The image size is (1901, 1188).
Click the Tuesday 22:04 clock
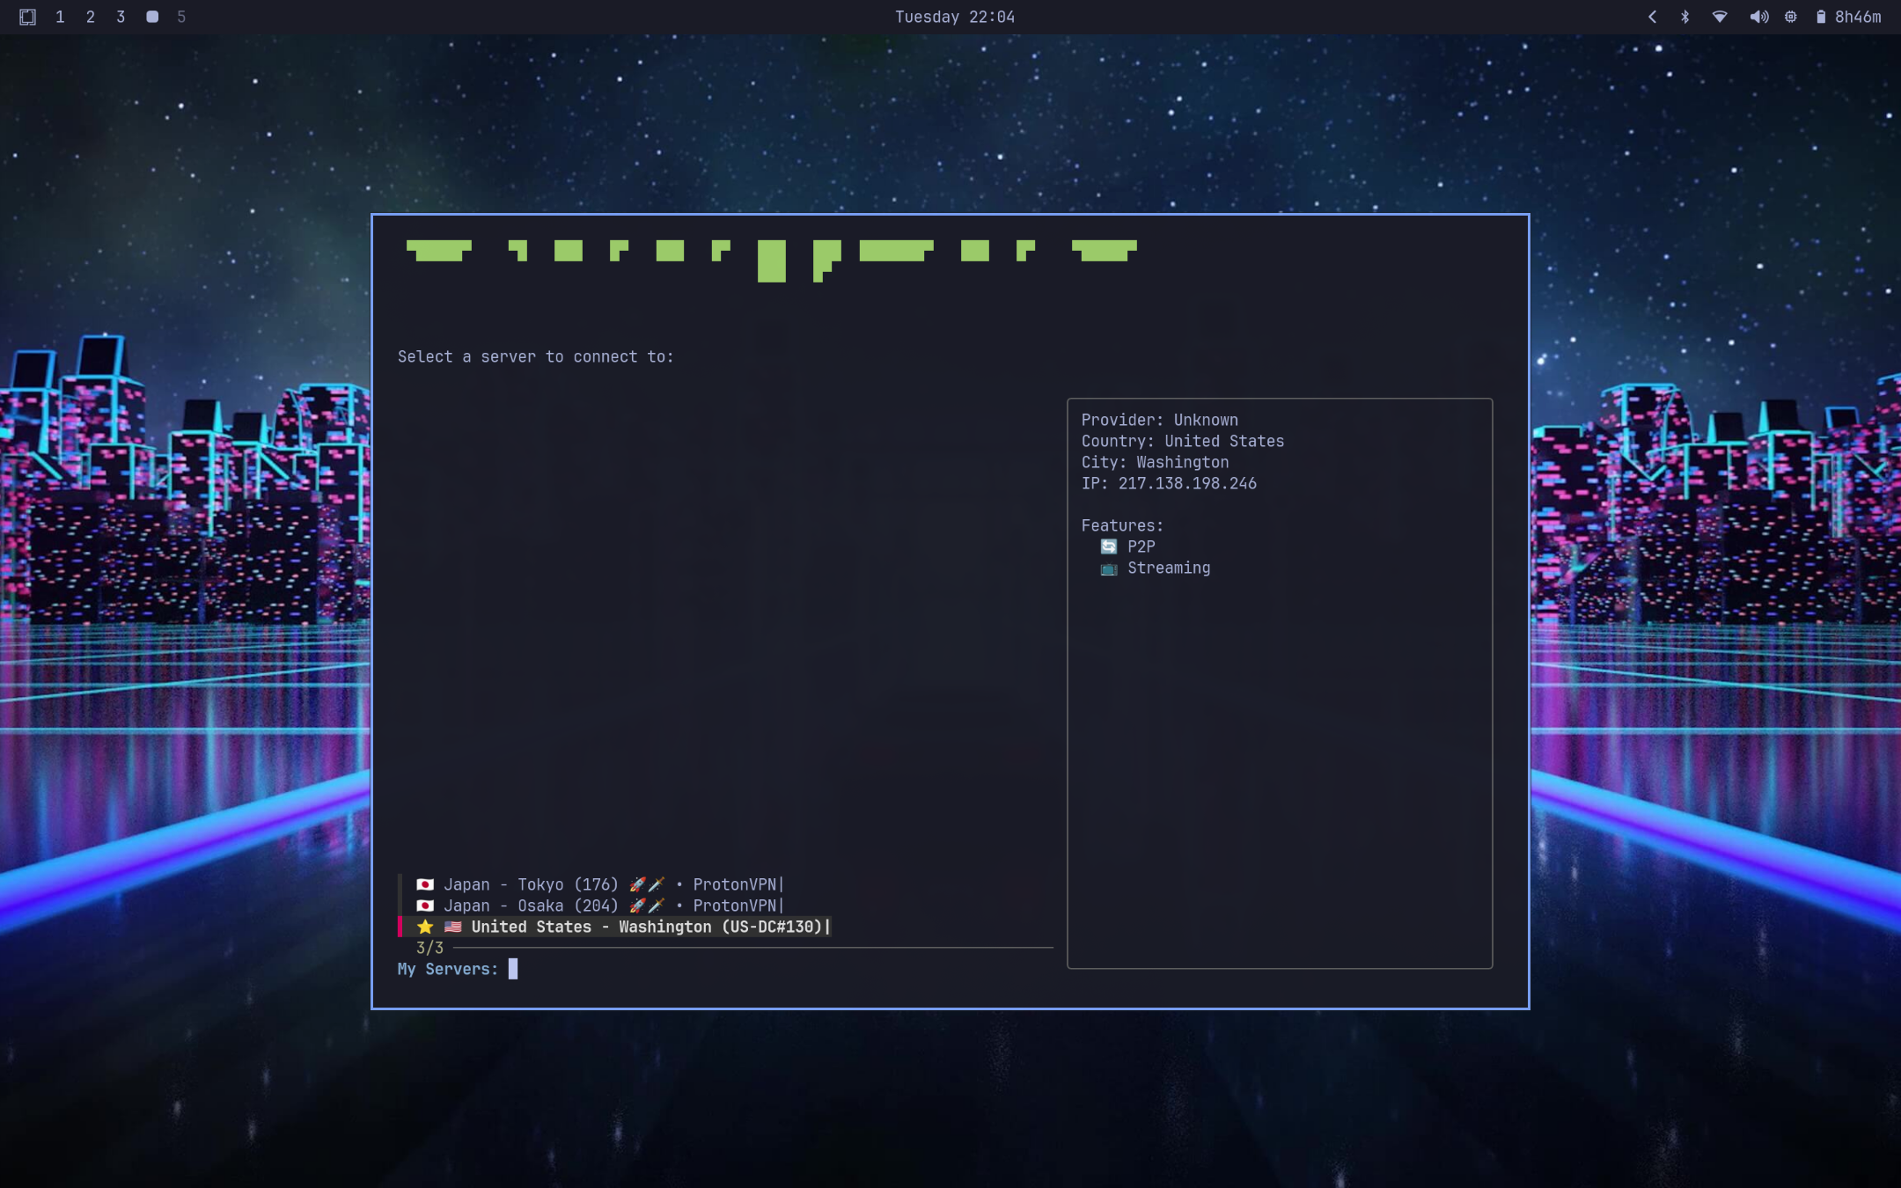click(954, 17)
